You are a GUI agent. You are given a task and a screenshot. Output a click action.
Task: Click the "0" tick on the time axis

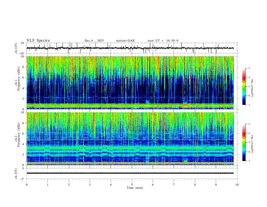27,185
